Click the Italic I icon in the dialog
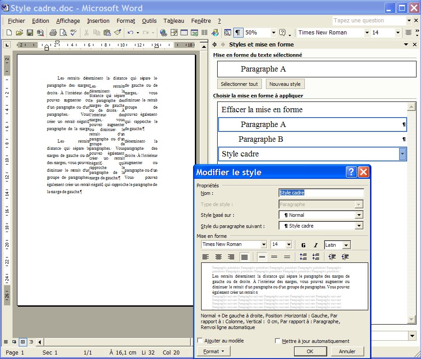The height and width of the screenshot is (359, 421). [316, 245]
